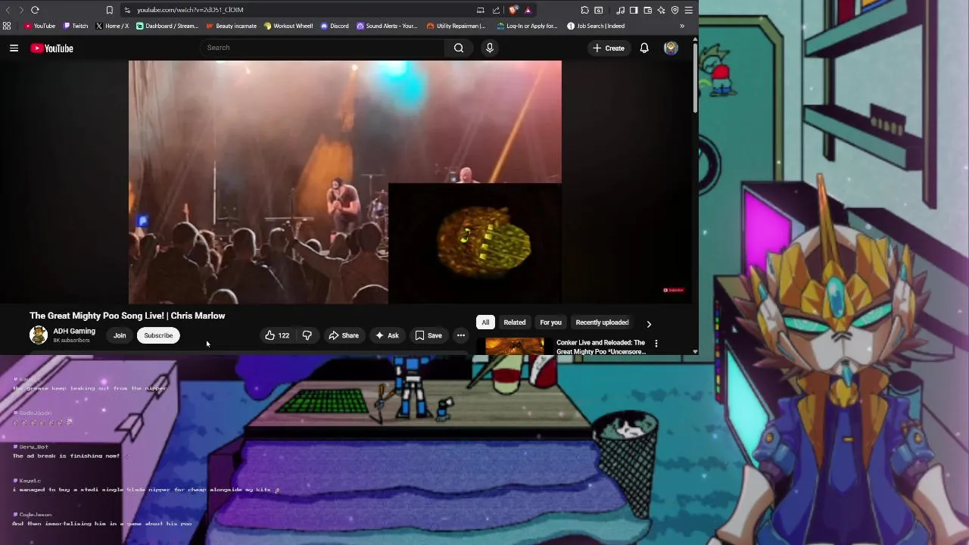Subscribe to ADH Gaming
969x545 pixels.
coord(158,335)
